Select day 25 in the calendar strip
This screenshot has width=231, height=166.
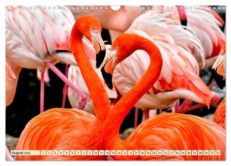click(x=182, y=153)
